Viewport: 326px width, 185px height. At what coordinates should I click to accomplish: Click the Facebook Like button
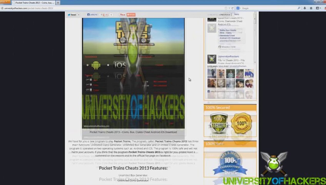coord(93,15)
